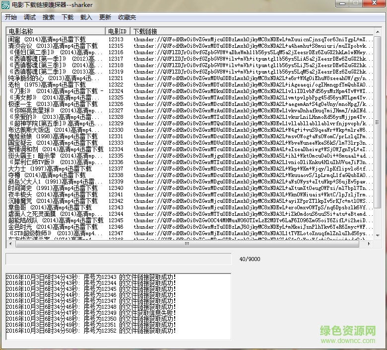Sort by 电影ID column header
Image resolution: width=387 pixels, height=350 pixels.
point(118,31)
